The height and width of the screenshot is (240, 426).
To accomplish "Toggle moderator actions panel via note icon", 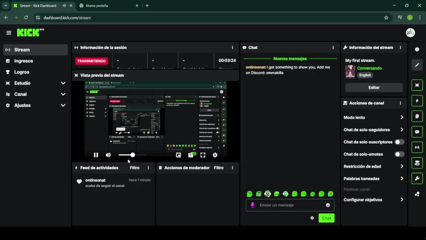I will click(417, 116).
